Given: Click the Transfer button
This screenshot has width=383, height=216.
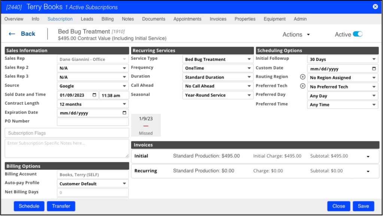Looking at the screenshot, I should tap(61, 206).
